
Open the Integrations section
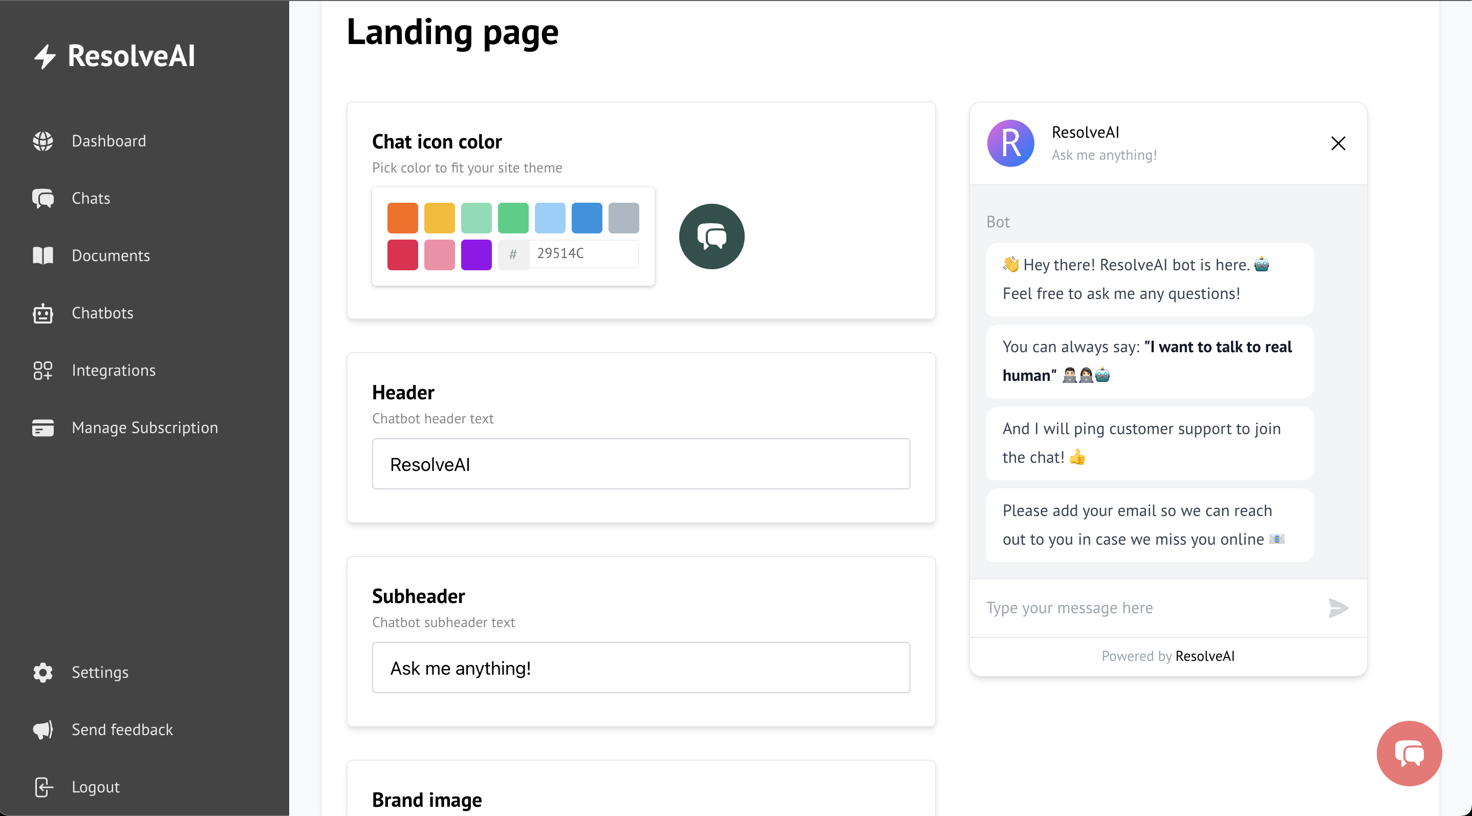pyautogui.click(x=113, y=370)
